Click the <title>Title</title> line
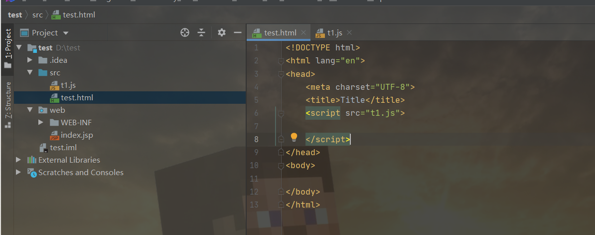 (x=355, y=100)
